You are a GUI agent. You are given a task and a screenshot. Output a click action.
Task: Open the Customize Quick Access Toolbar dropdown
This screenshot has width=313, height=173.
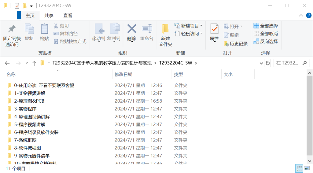[31, 6]
